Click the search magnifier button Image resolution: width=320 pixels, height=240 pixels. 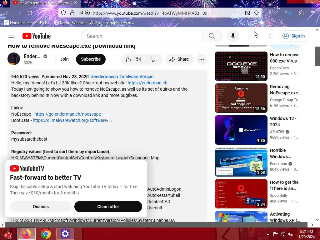click(212, 36)
